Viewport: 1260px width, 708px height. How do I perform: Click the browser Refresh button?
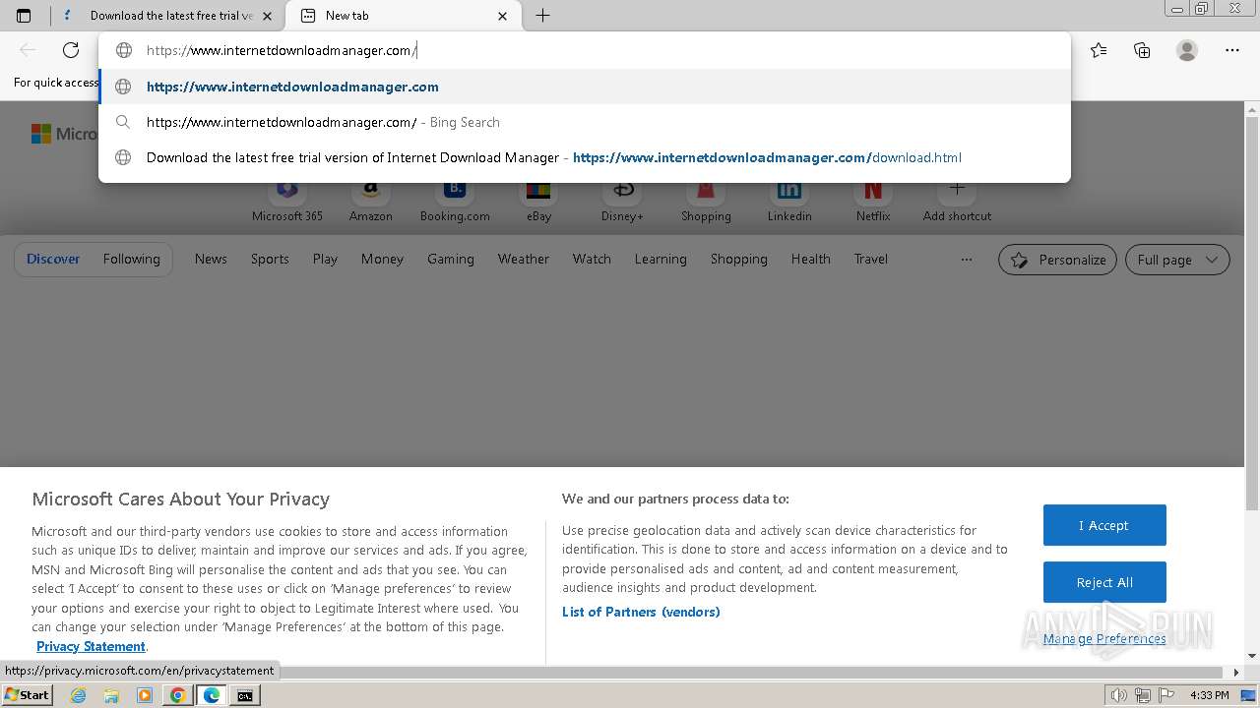pyautogui.click(x=71, y=50)
